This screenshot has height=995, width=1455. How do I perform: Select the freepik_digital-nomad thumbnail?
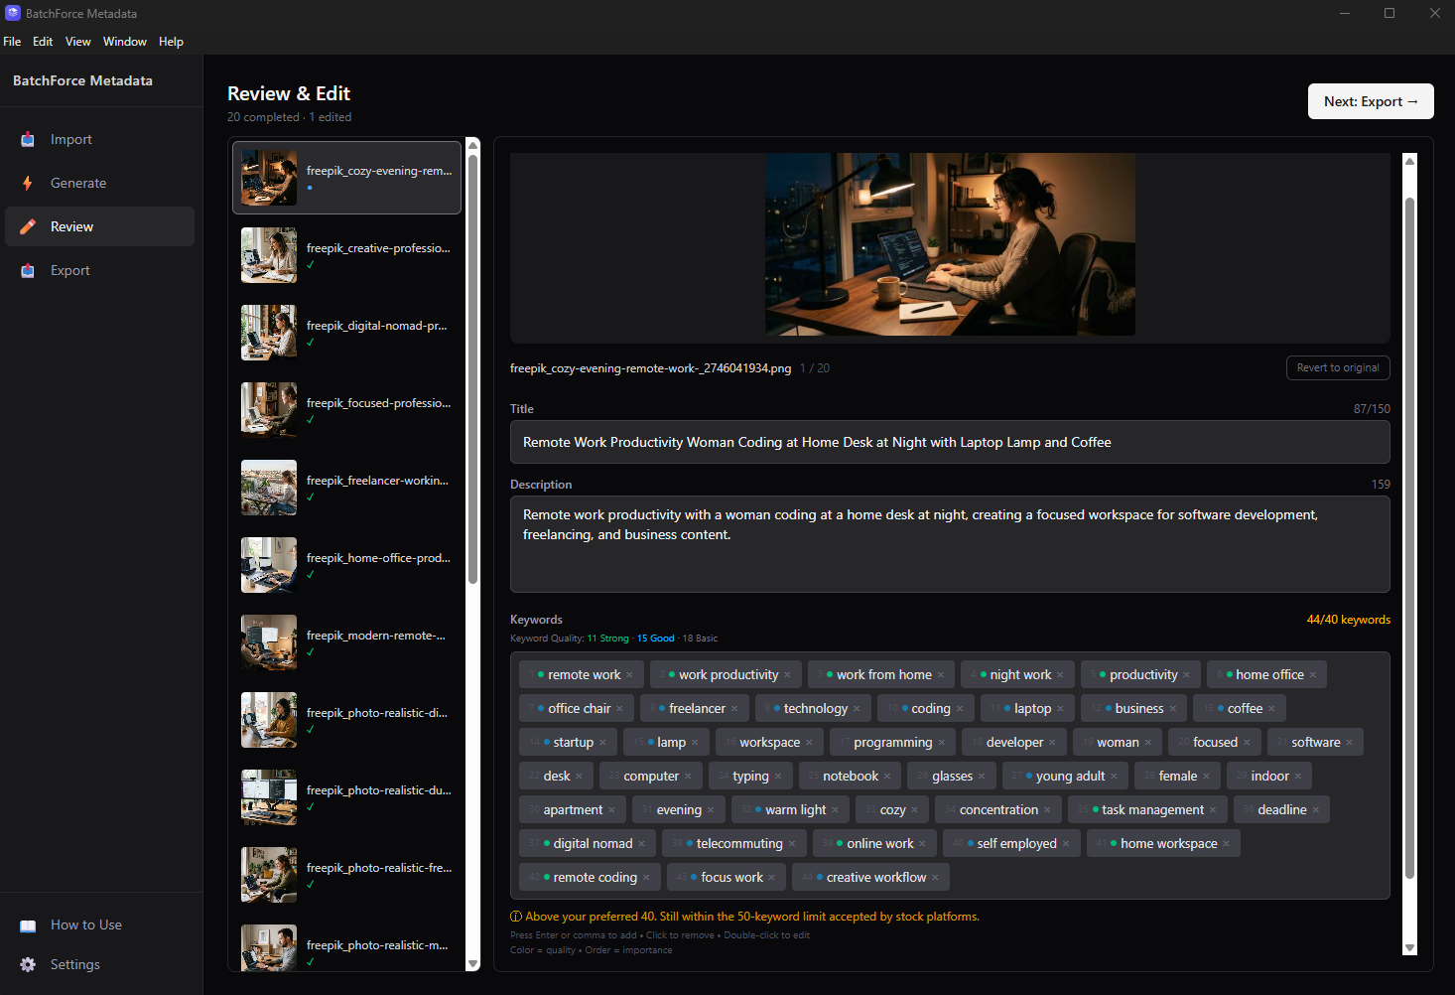269,333
